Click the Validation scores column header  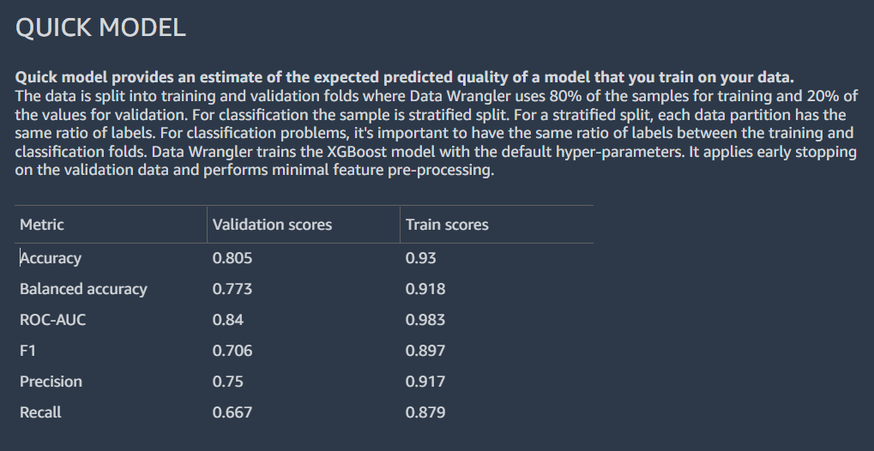tap(272, 225)
